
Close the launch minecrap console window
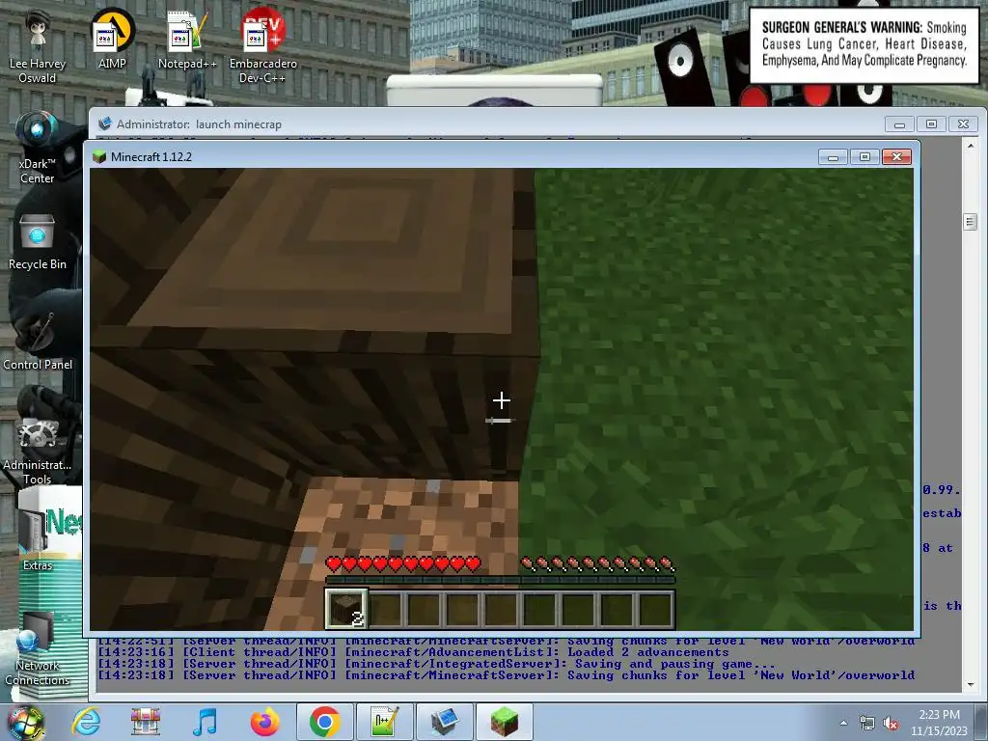point(964,124)
